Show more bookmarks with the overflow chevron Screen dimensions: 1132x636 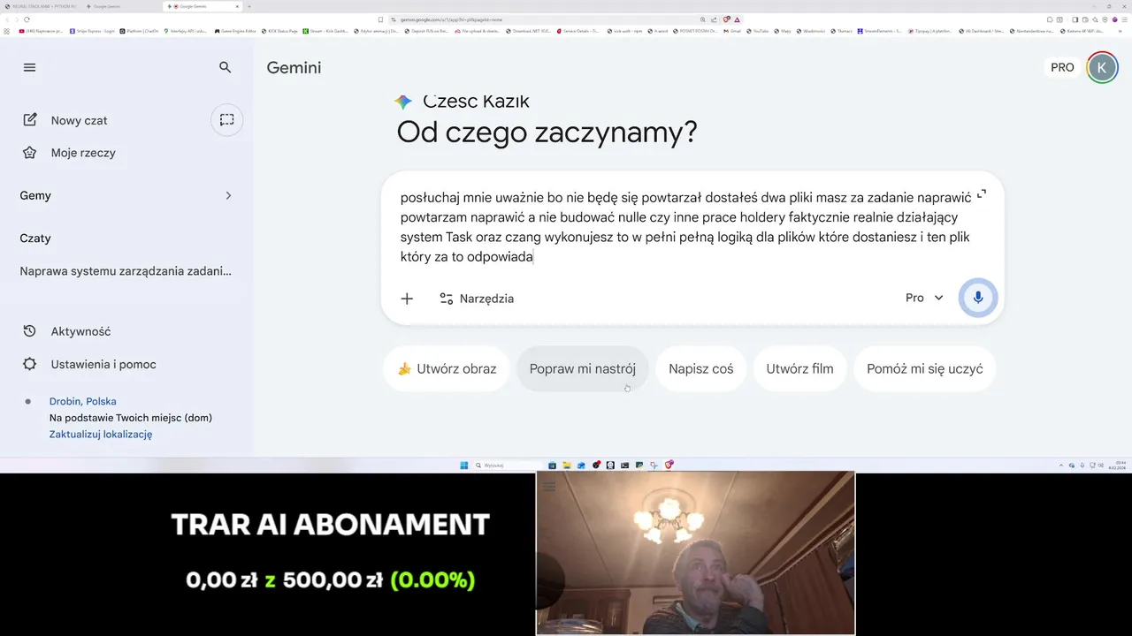1120,31
